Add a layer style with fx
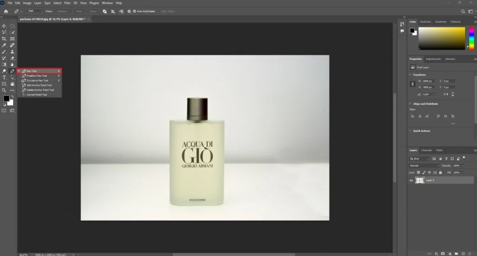Image resolution: width=477 pixels, height=256 pixels. point(436,254)
